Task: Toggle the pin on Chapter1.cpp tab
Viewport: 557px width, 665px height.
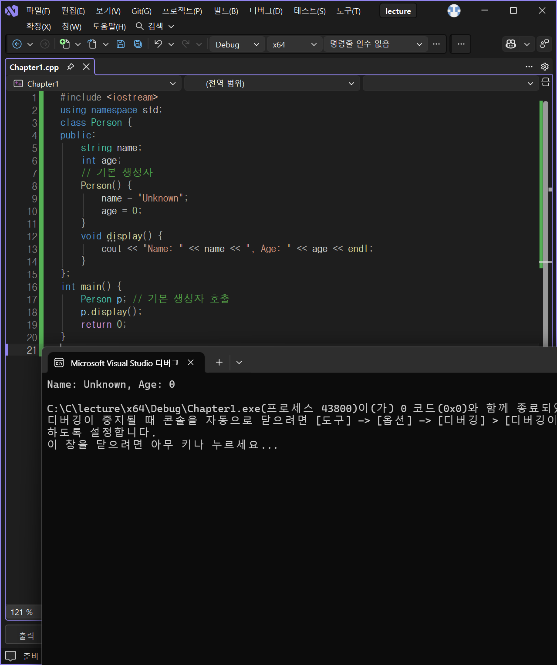Action: tap(71, 67)
